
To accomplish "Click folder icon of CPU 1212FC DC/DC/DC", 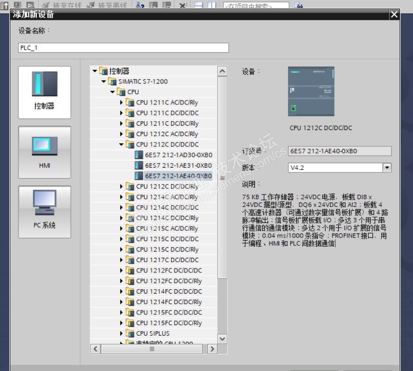I will pos(130,270).
